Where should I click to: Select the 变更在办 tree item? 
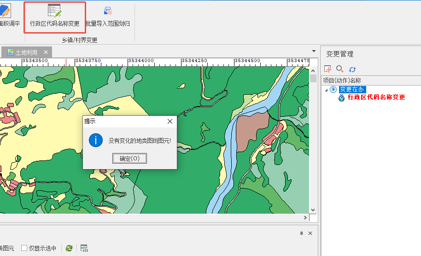coord(351,90)
